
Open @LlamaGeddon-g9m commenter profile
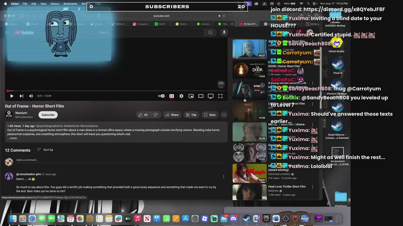coord(29,174)
